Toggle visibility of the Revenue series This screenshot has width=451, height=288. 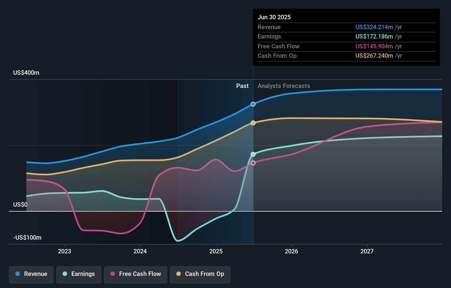pyautogui.click(x=31, y=274)
